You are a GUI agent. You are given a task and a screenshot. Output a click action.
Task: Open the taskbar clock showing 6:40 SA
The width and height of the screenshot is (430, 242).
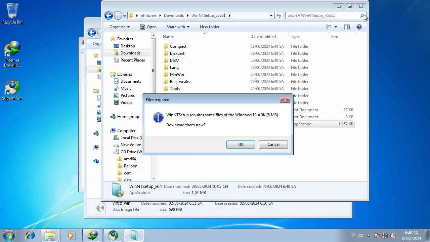click(411, 236)
